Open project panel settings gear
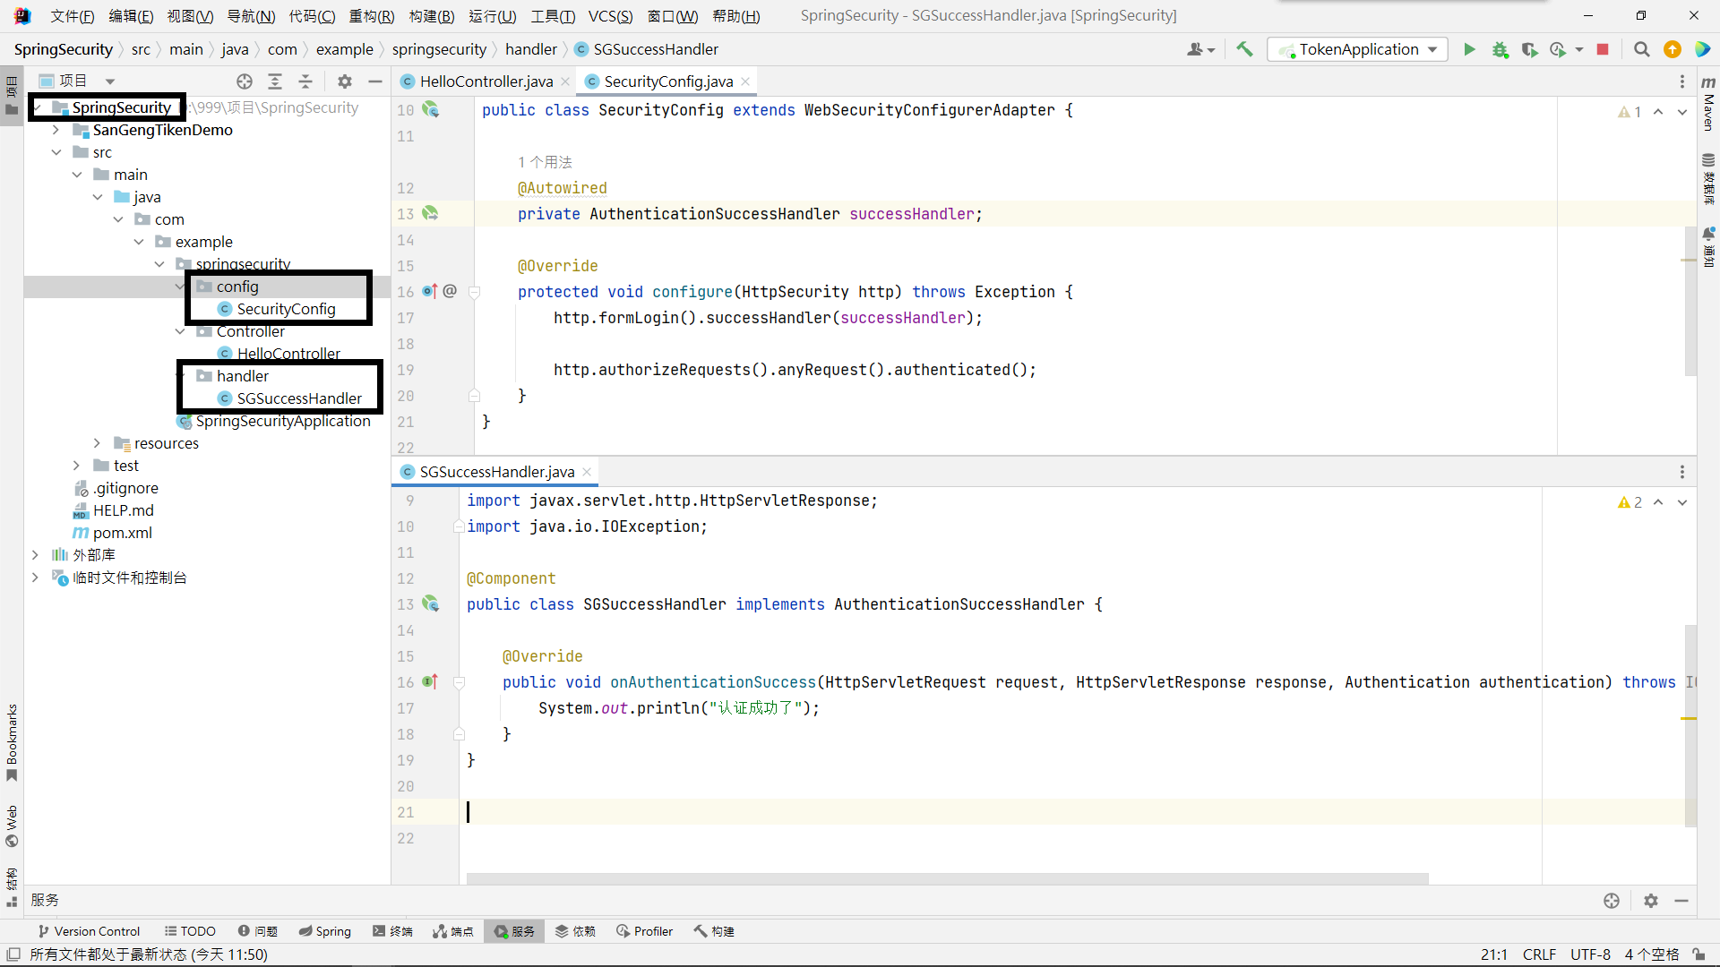Image resolution: width=1720 pixels, height=967 pixels. coord(345,81)
